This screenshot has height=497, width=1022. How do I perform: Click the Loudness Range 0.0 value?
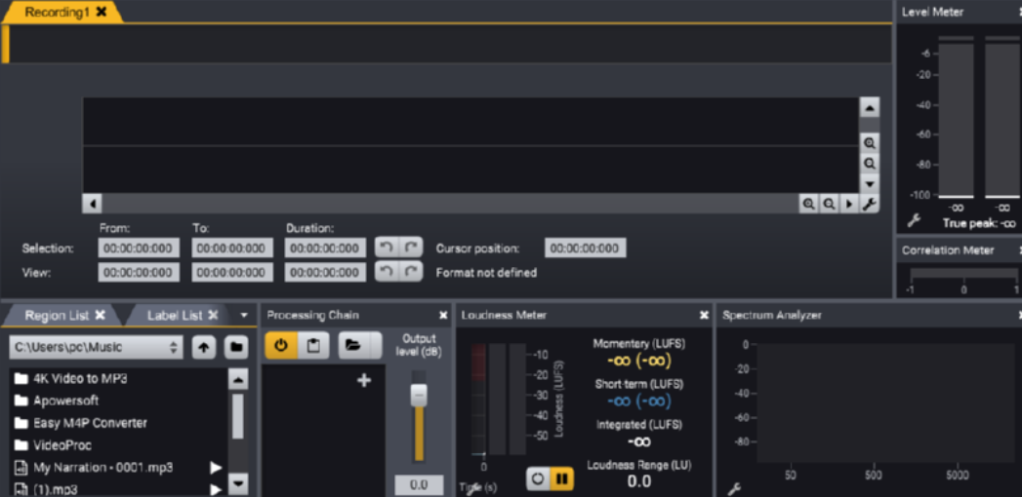coord(638,481)
